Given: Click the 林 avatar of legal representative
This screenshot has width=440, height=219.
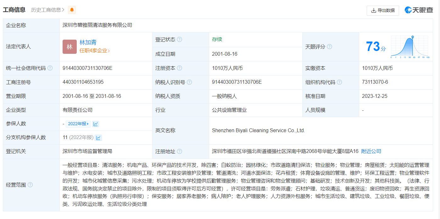Looking at the screenshot, I should pos(70,46).
